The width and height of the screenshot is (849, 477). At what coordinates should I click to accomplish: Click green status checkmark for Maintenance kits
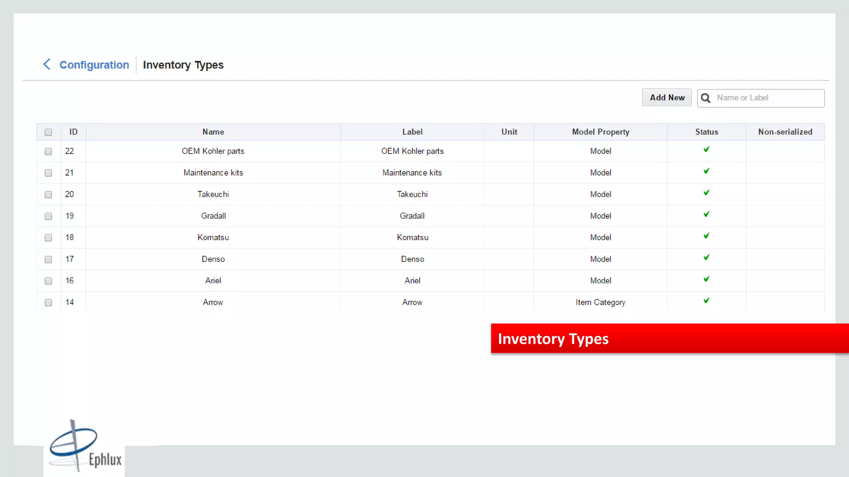tap(706, 171)
